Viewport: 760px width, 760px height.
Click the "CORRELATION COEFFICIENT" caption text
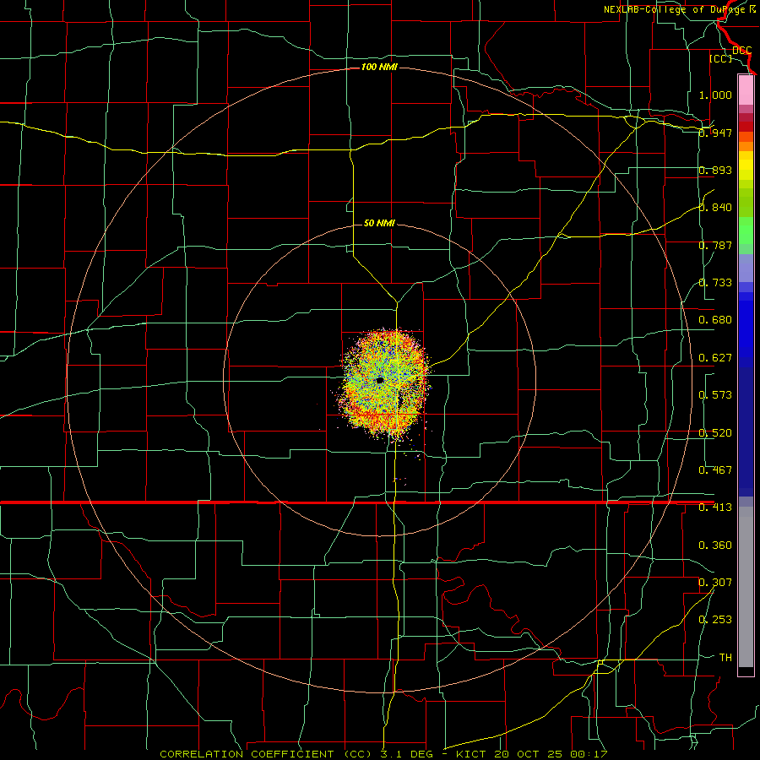(x=247, y=754)
